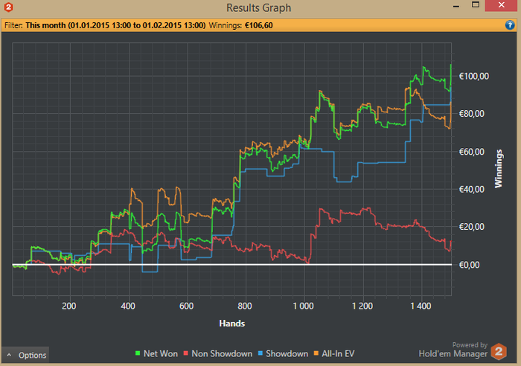Click the Results Graph window title
This screenshot has width=521, height=366.
click(x=258, y=7)
